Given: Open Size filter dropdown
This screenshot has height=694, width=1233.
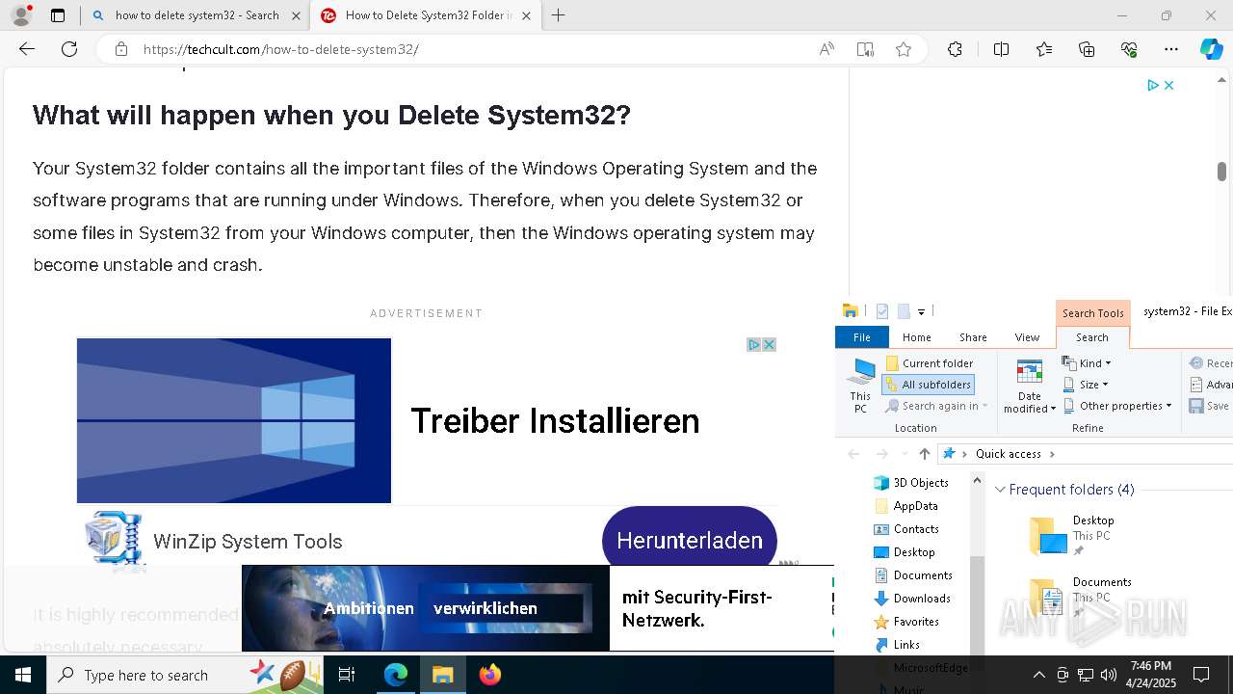Looking at the screenshot, I should point(1086,385).
